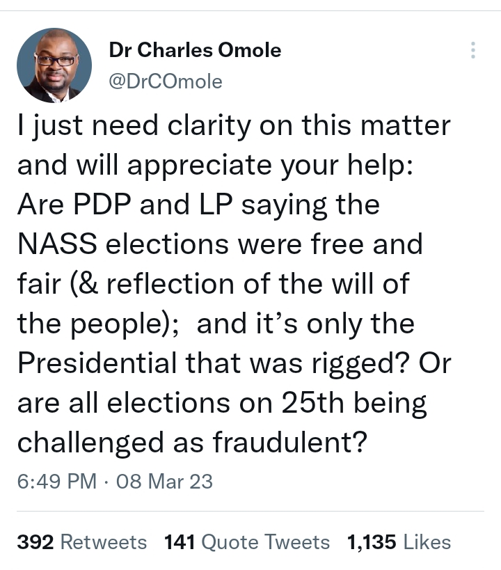Click the 08 Mar 23 date

(164, 481)
